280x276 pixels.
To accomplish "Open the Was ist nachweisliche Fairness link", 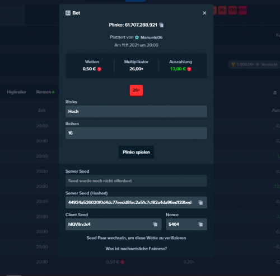I will pos(136,249).
